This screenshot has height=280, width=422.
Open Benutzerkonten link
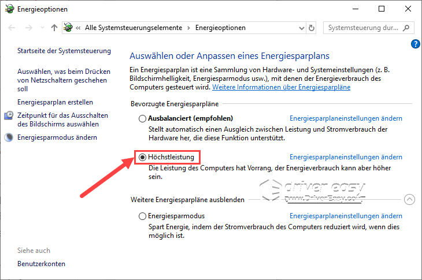[41, 264]
